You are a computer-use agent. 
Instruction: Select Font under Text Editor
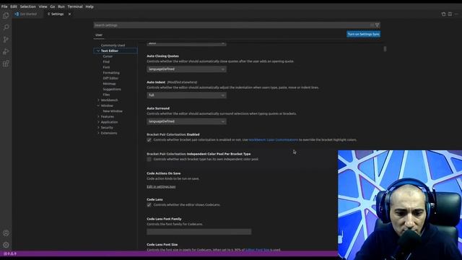(106, 67)
